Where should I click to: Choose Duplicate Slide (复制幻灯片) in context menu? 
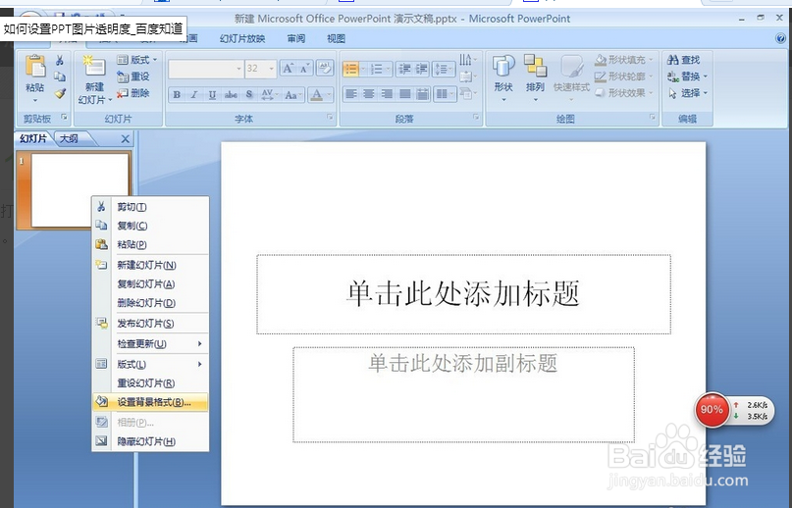pyautogui.click(x=150, y=283)
